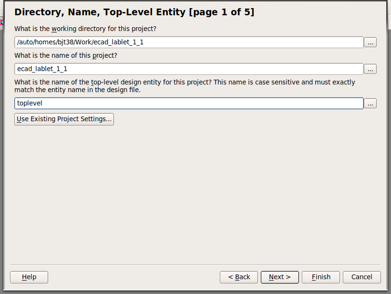The width and height of the screenshot is (391, 294).
Task: Click the page 1 of 5 heading
Action: pyautogui.click(x=134, y=12)
